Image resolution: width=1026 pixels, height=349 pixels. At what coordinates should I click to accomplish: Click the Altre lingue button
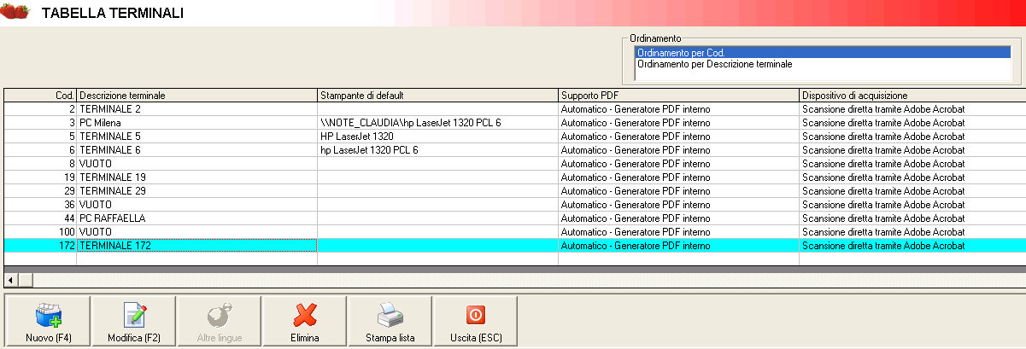[219, 322]
